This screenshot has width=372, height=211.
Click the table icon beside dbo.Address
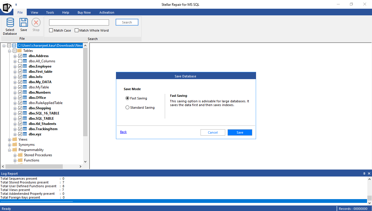coord(25,56)
